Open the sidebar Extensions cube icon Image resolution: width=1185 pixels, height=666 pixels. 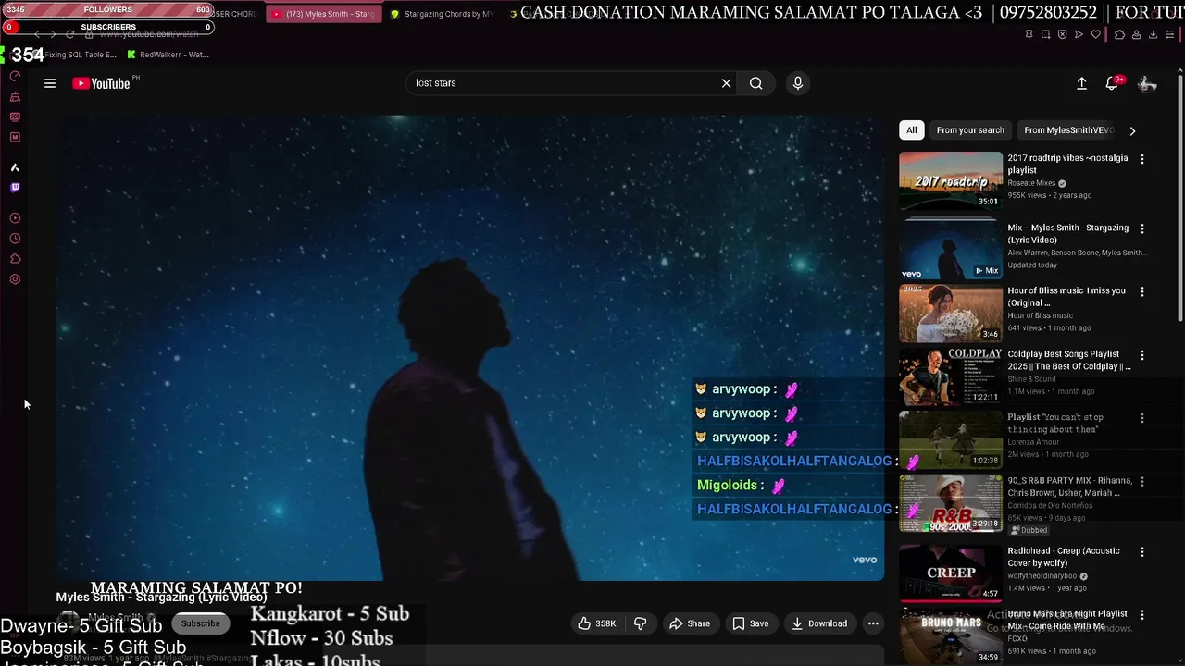pyautogui.click(x=15, y=259)
